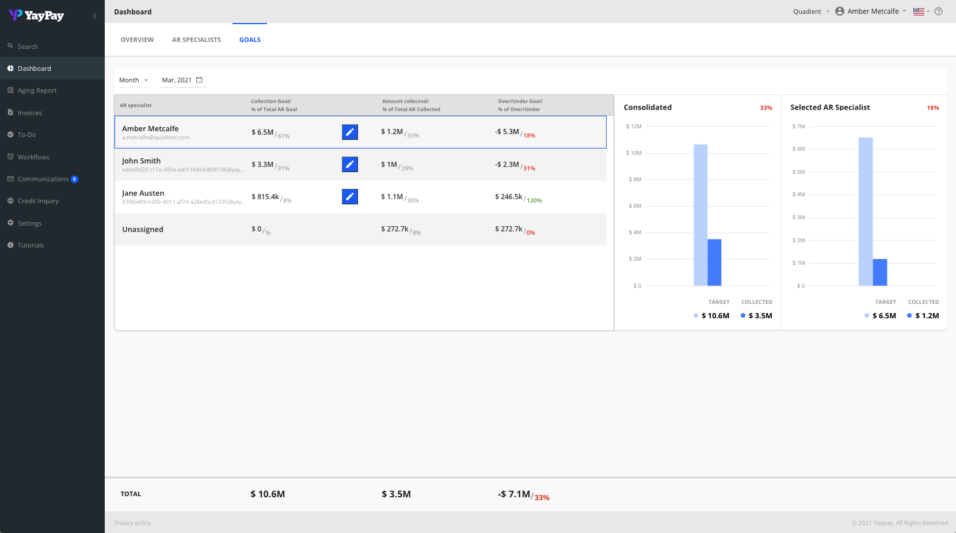Screen dimensions: 956x533
Task: Click the help question mark icon
Action: tap(938, 12)
